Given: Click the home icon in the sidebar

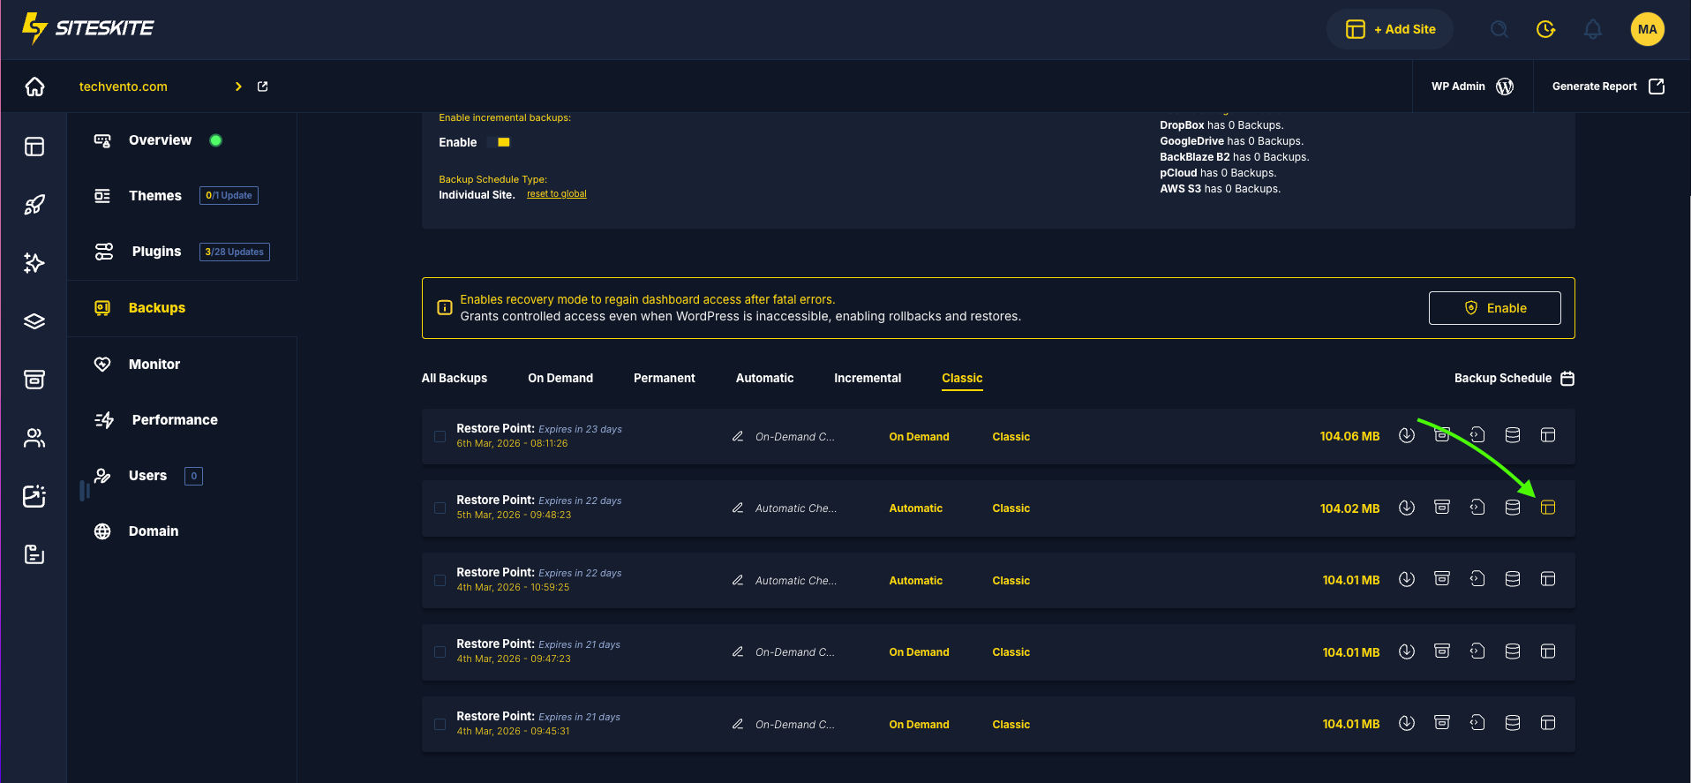Looking at the screenshot, I should (34, 87).
